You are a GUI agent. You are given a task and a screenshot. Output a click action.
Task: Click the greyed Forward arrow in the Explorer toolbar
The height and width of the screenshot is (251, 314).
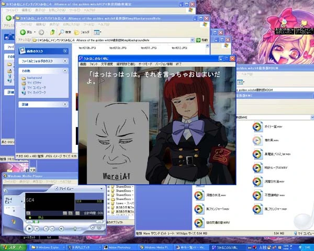(x=41, y=32)
